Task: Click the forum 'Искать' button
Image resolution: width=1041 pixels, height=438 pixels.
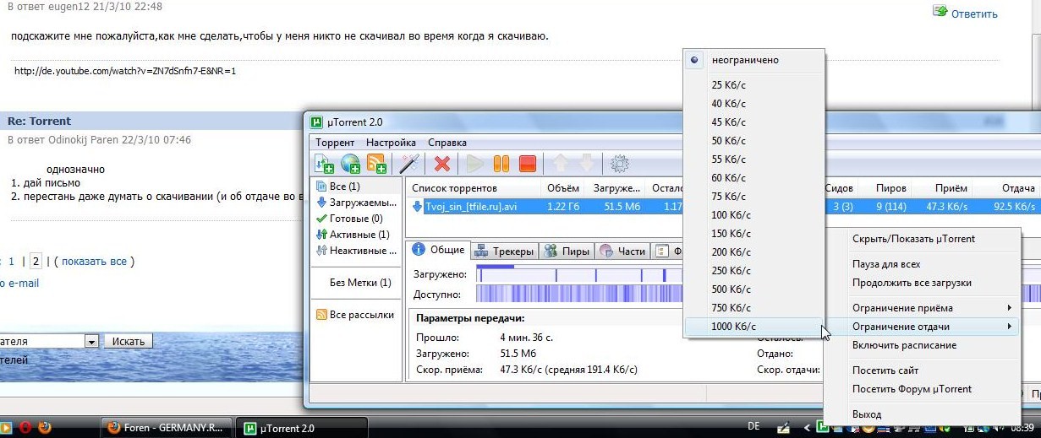Action: [129, 341]
